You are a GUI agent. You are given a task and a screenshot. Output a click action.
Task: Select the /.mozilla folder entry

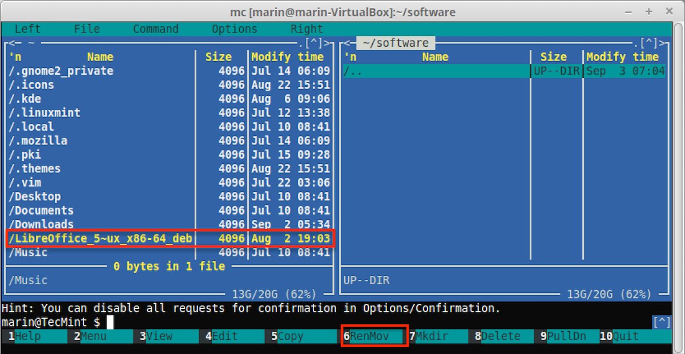point(38,140)
